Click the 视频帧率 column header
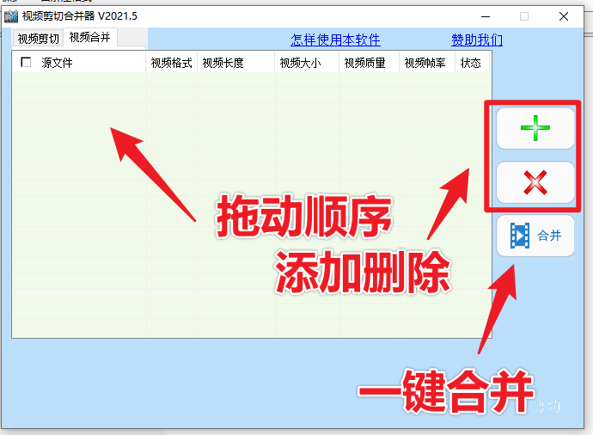 427,63
